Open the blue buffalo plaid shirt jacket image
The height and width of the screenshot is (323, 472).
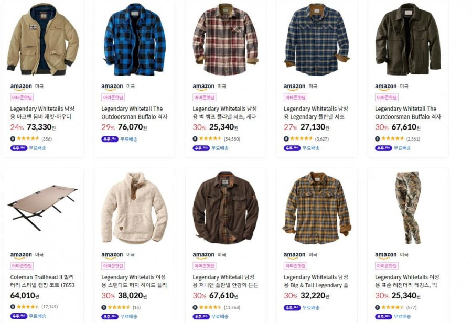pos(135,39)
